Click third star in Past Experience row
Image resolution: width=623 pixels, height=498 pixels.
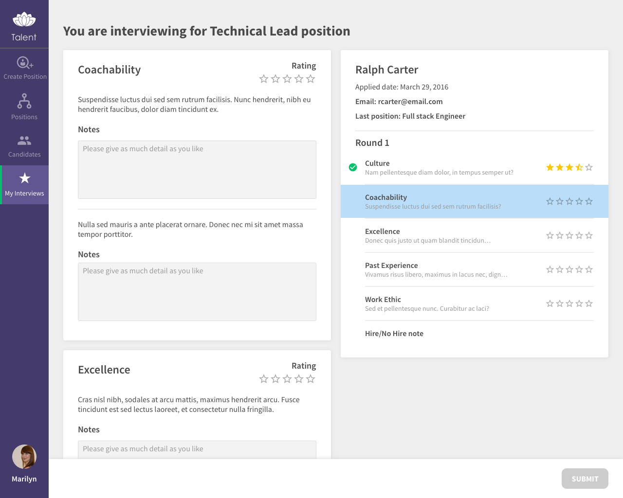click(569, 269)
